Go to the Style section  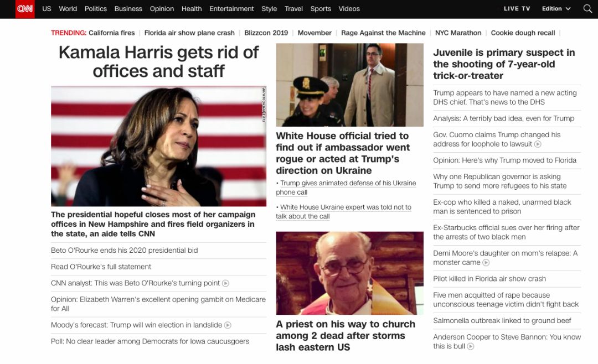269,8
